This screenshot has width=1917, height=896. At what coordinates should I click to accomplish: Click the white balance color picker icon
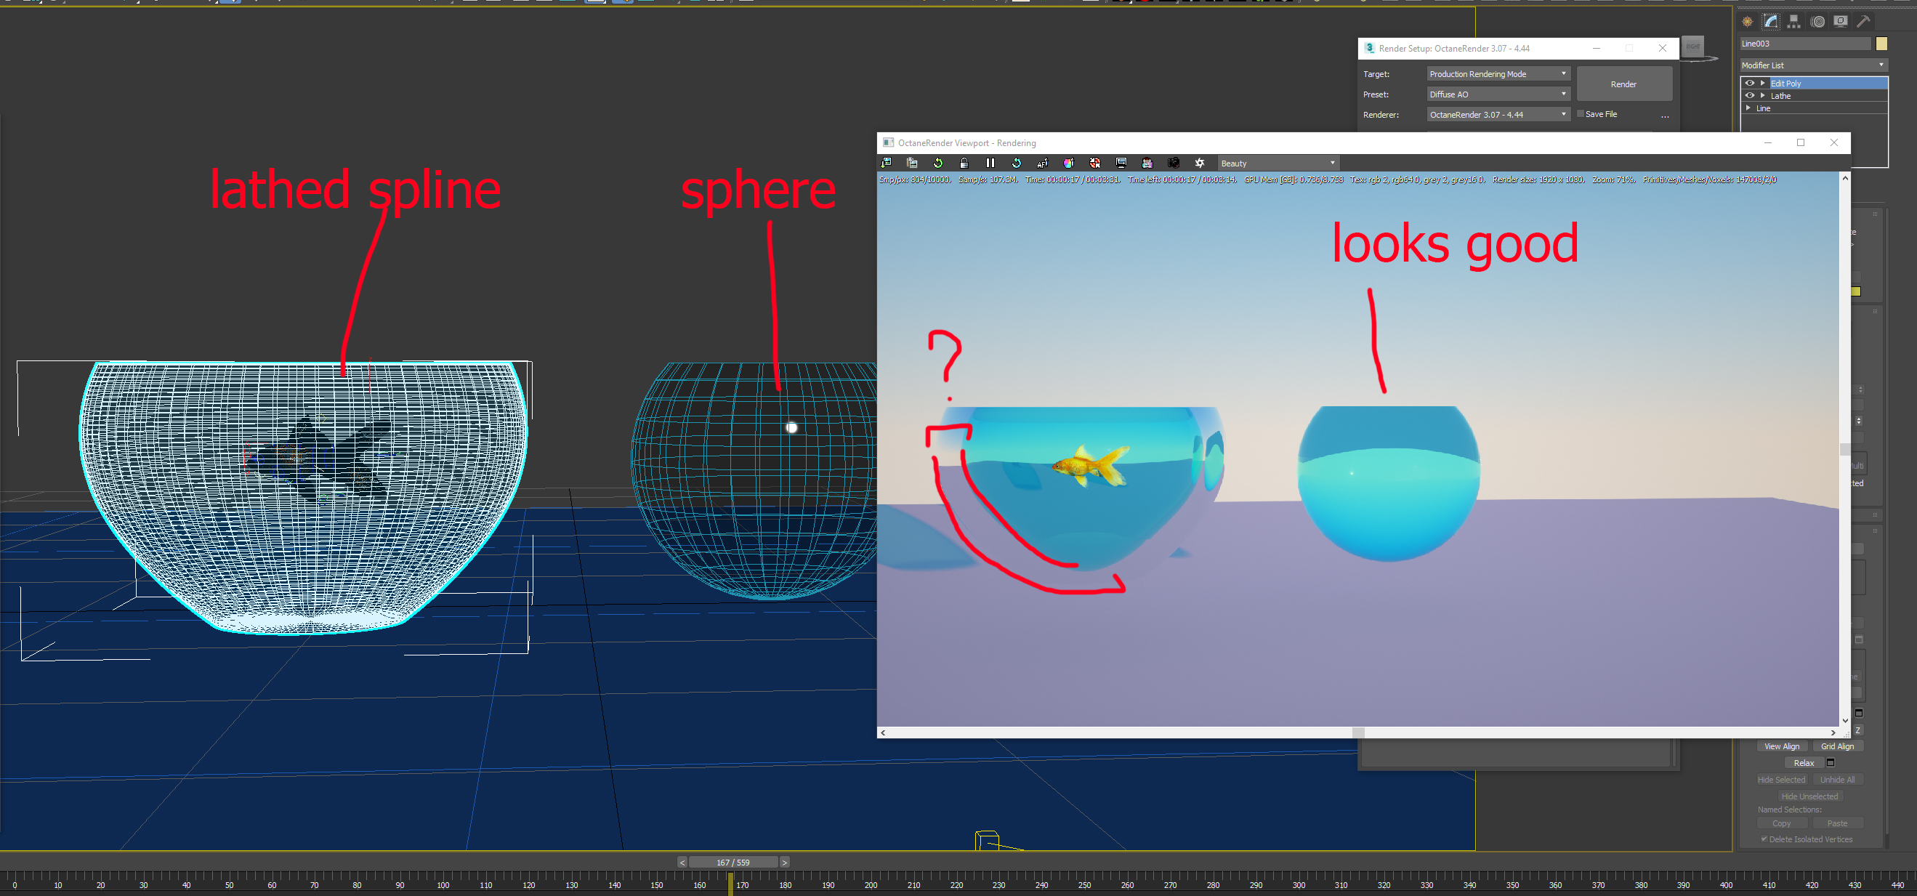pos(1069,163)
